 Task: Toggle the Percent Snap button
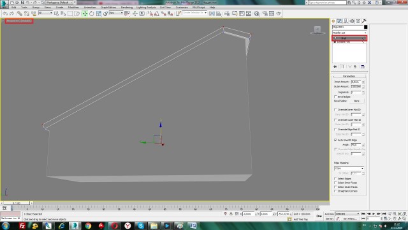coord(163,13)
